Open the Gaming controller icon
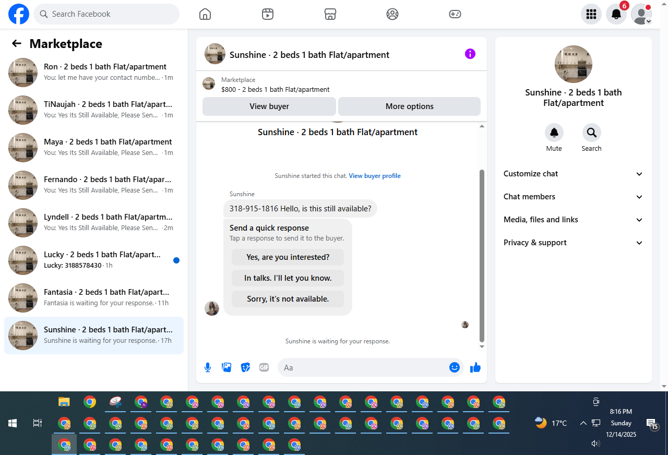The image size is (668, 455). point(455,14)
